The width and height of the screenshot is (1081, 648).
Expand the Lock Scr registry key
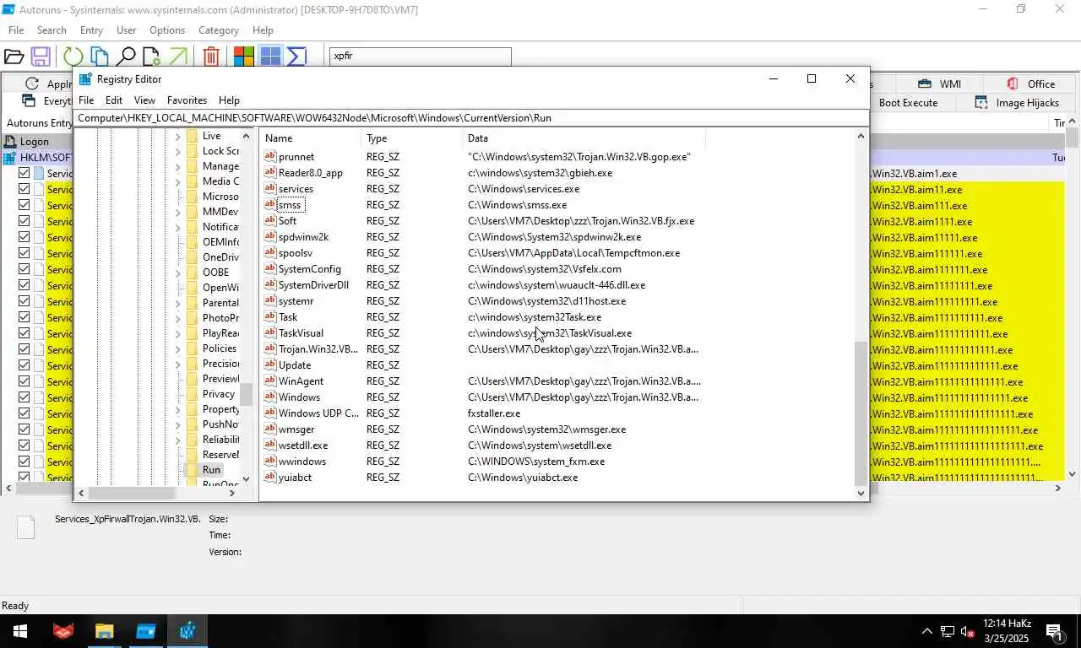tap(177, 151)
